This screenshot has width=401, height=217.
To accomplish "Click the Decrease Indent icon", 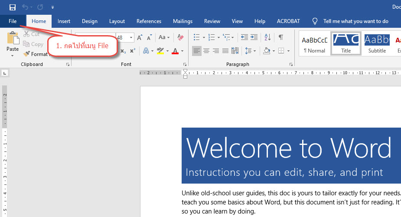I will (x=245, y=37).
